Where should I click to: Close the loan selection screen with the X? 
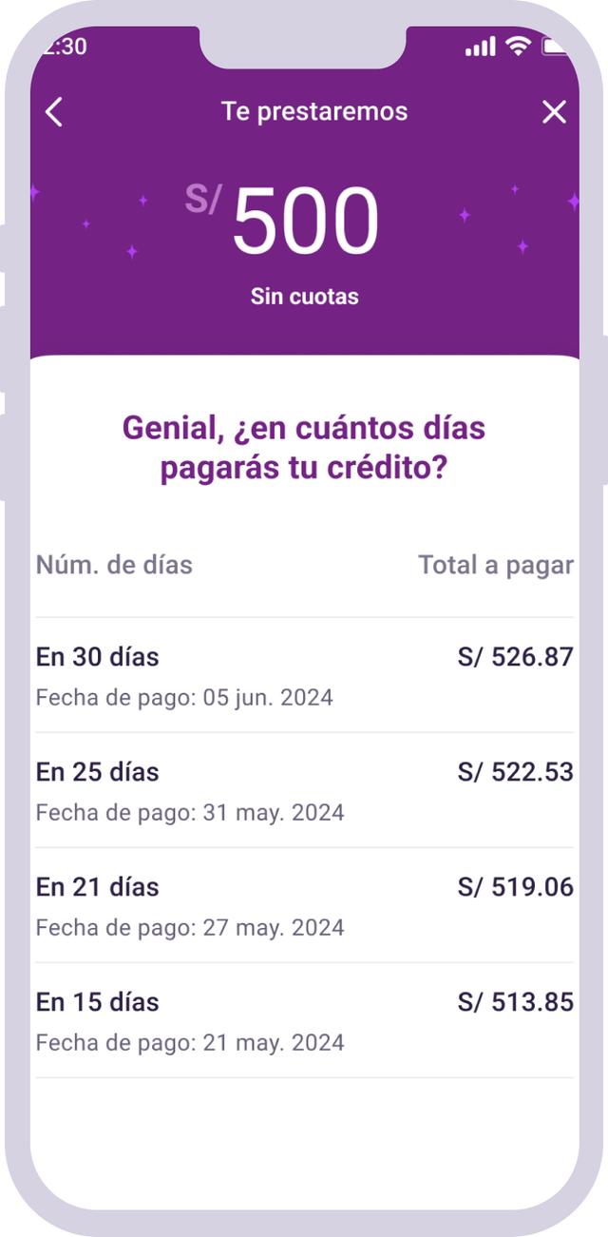point(554,111)
